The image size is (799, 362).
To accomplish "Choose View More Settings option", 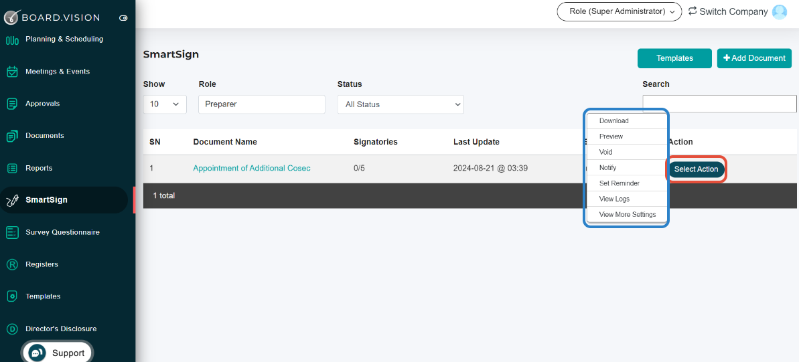I will (x=626, y=214).
